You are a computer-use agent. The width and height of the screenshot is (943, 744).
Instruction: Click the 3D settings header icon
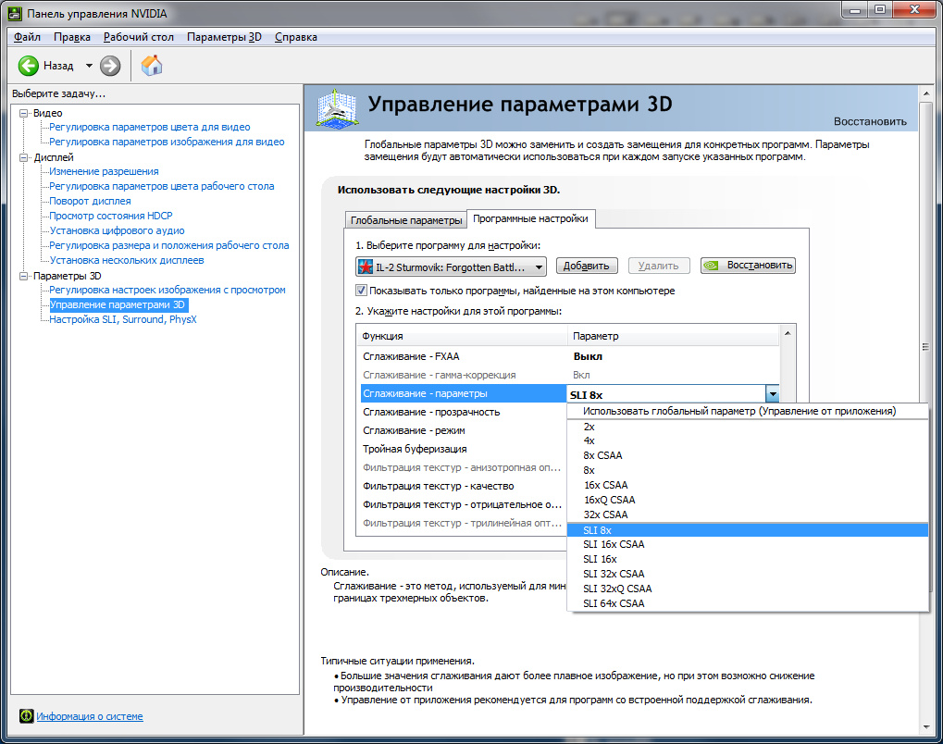click(x=337, y=108)
